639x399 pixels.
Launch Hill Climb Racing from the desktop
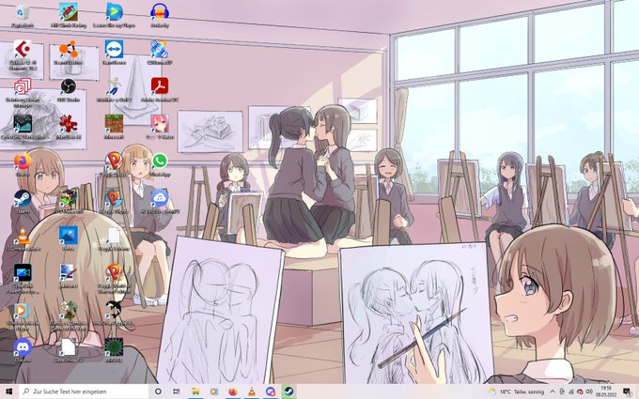(x=69, y=15)
